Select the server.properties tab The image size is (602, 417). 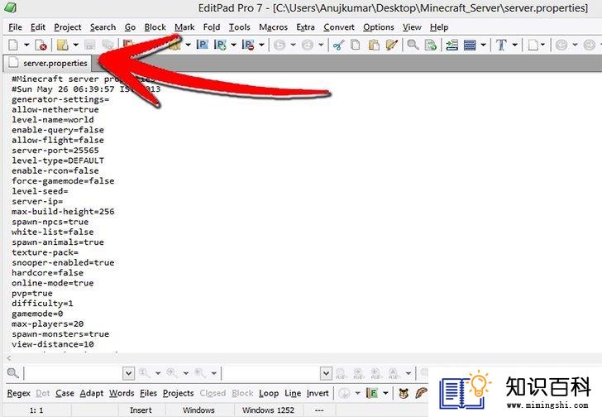click(x=47, y=64)
